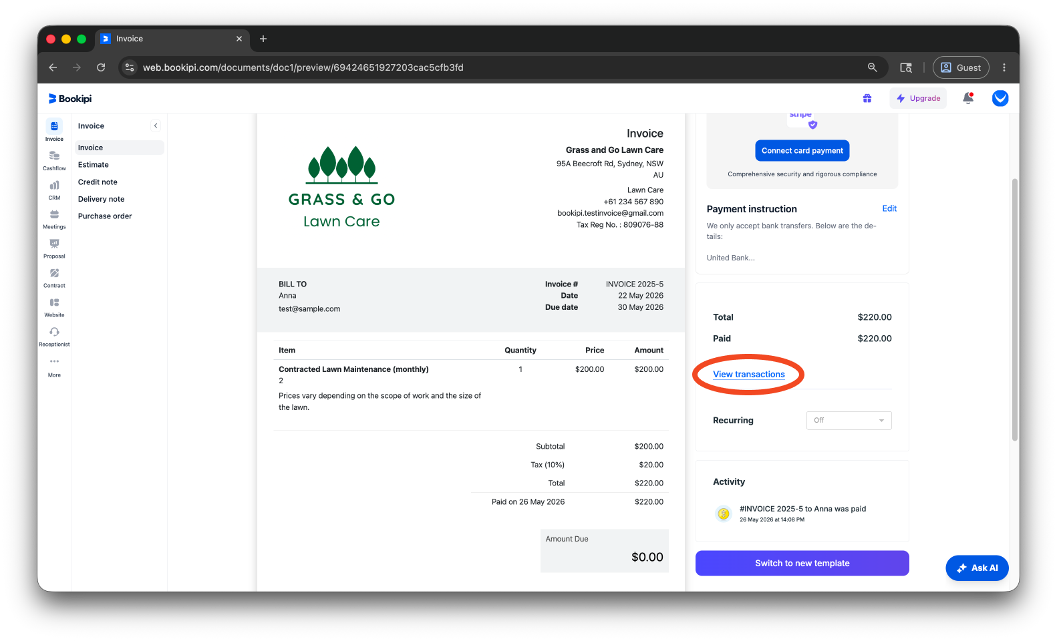Click the Contracted Lawn Maintenance (monthly) item
This screenshot has height=641, width=1057.
(353, 369)
